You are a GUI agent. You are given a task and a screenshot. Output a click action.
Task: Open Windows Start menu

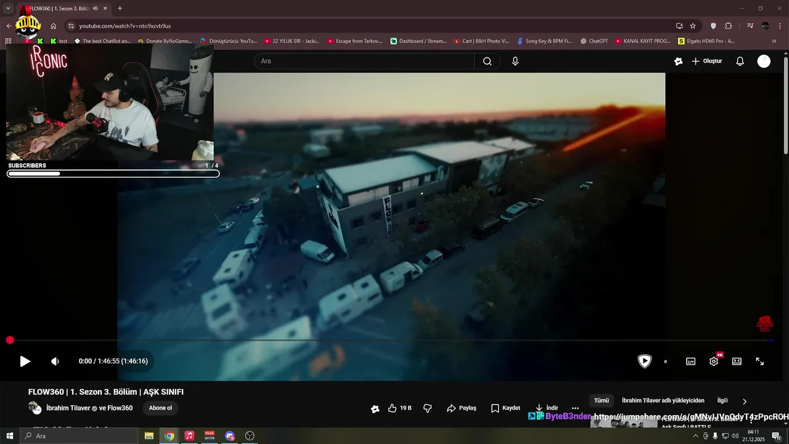[10, 436]
